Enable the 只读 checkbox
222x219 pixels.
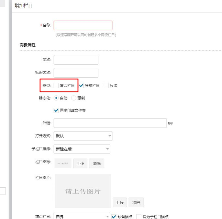[106, 86]
